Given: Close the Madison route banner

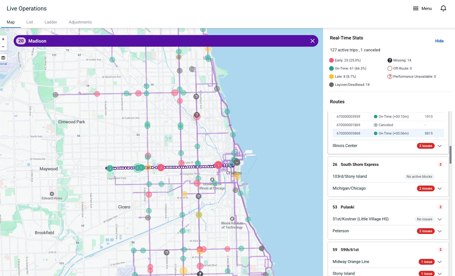Looking at the screenshot, I should tap(312, 41).
